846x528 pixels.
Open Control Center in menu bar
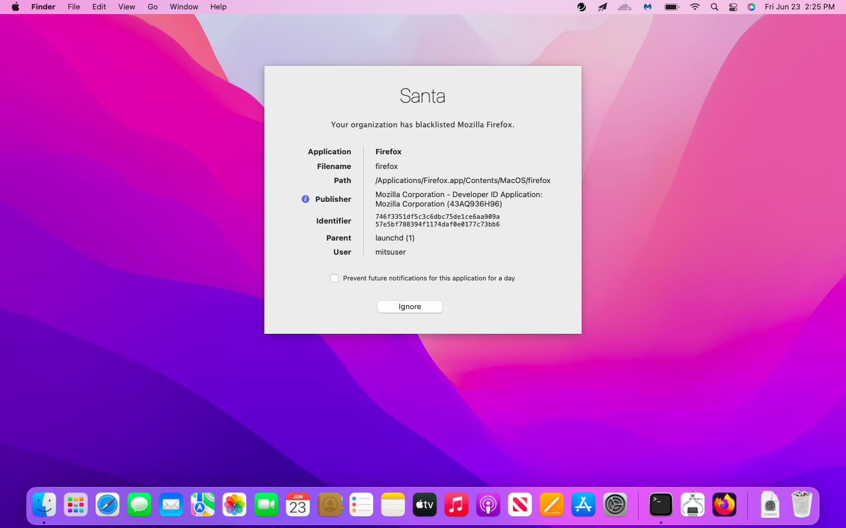tap(733, 7)
